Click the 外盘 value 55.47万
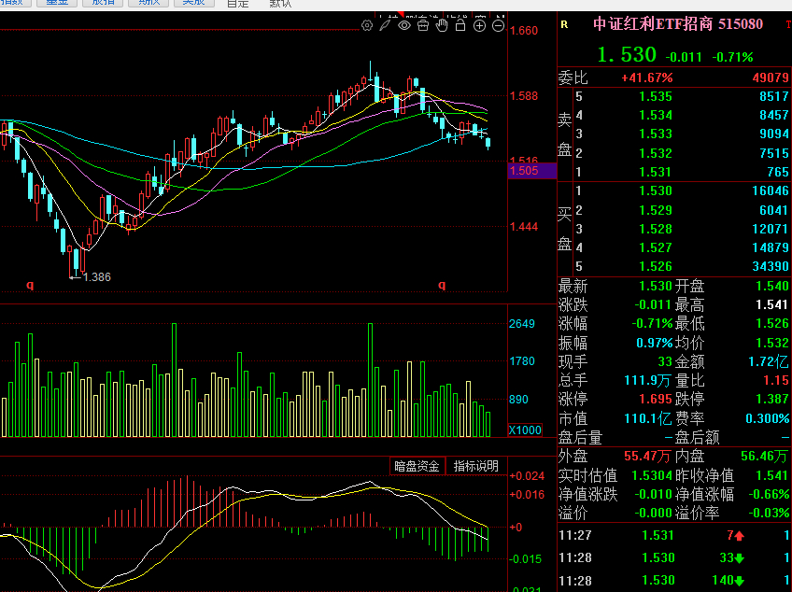Image resolution: width=792 pixels, height=592 pixels. (647, 456)
